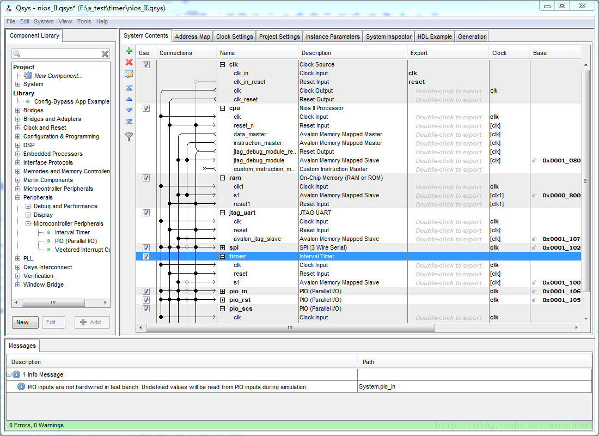Uncheck the Use checkbox for clk
Screen dimensions: 599x436
pyautogui.click(x=146, y=65)
